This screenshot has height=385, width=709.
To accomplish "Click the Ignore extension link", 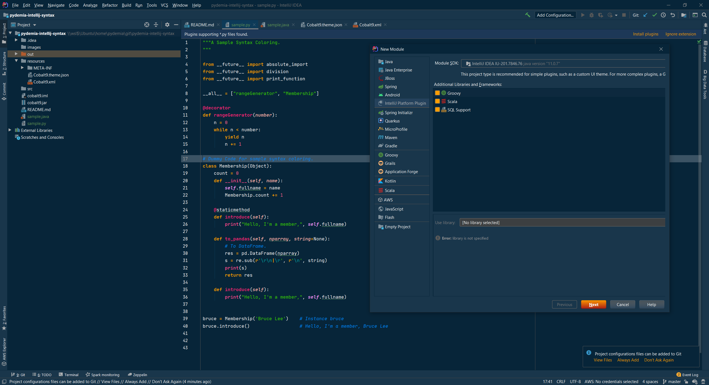I will pyautogui.click(x=680, y=34).
